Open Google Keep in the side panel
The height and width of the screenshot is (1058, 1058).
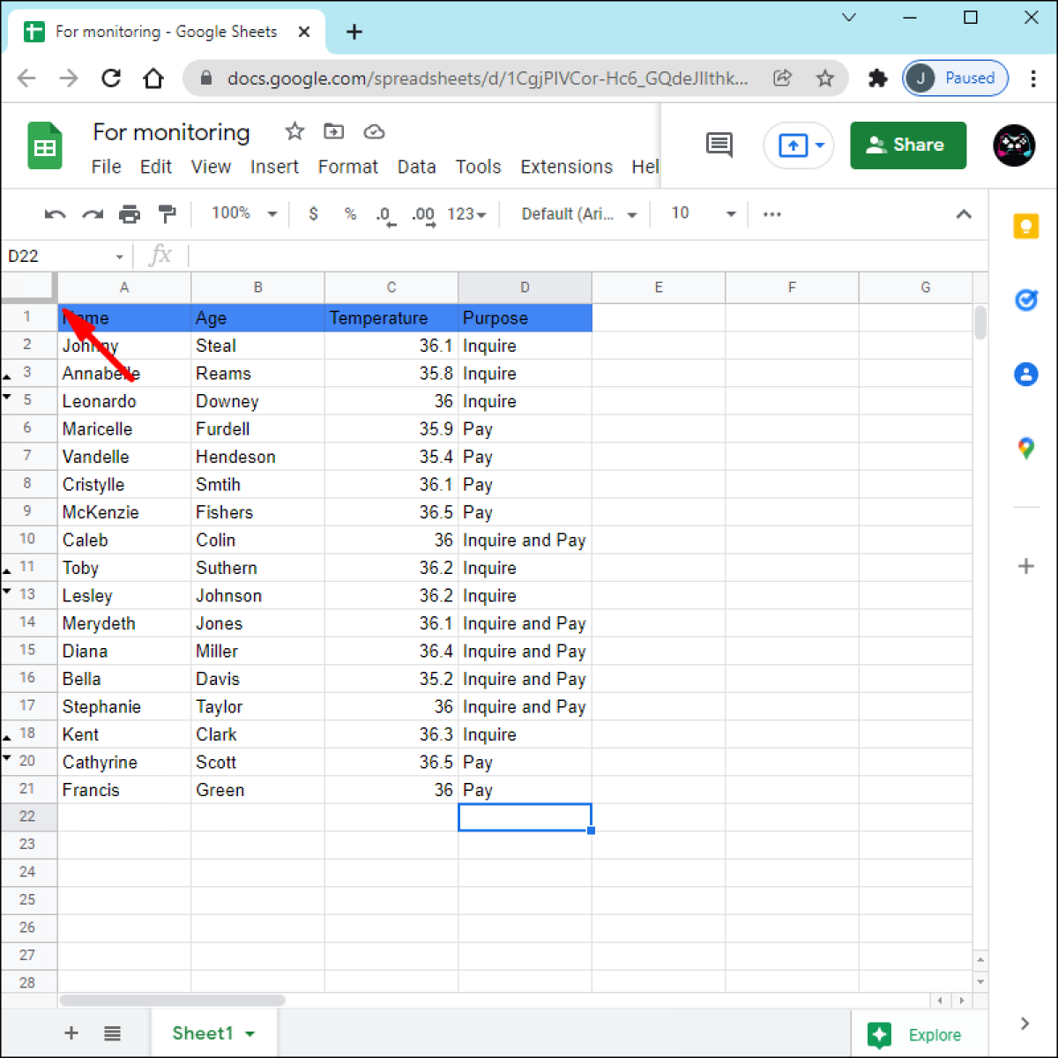click(x=1025, y=226)
